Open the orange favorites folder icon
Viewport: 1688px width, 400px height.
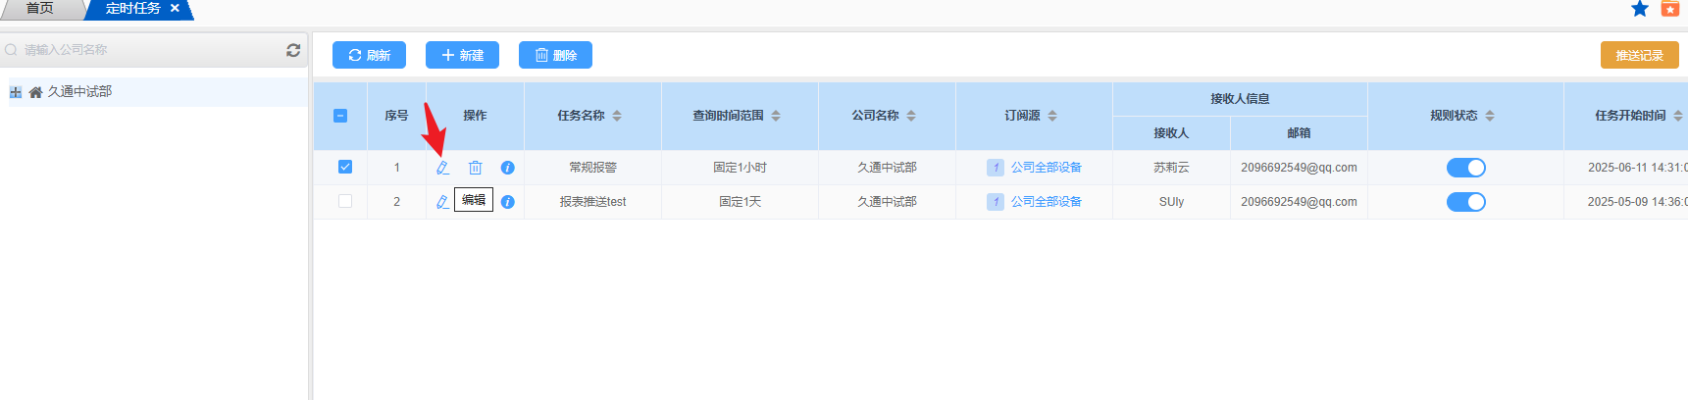coord(1669,9)
